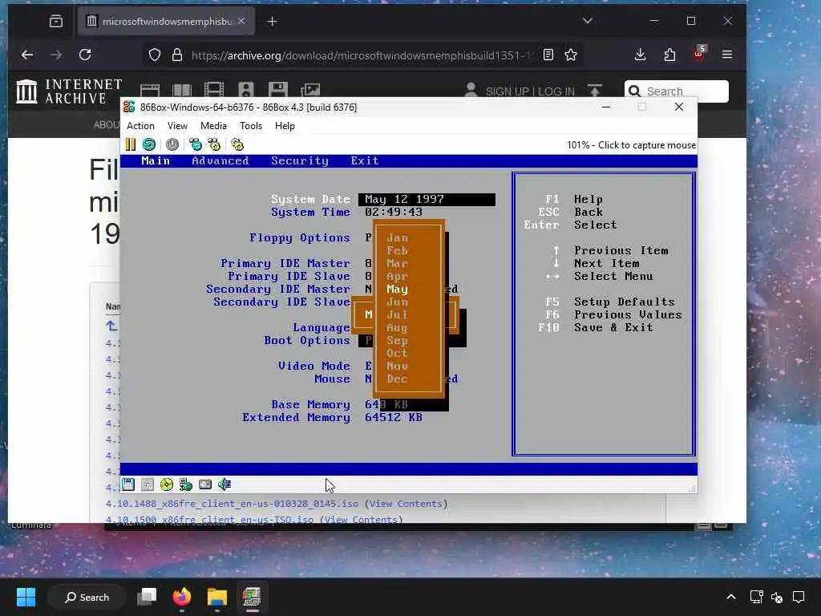Open Internet Archive Web section icon

[150, 90]
